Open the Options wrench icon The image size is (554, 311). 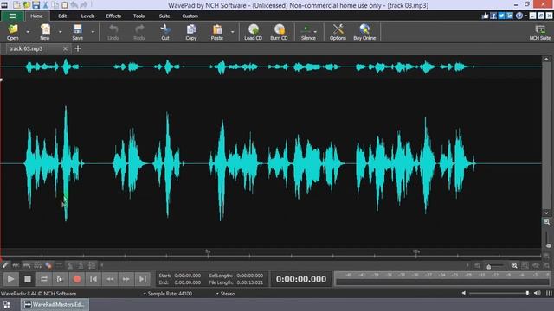click(x=338, y=32)
